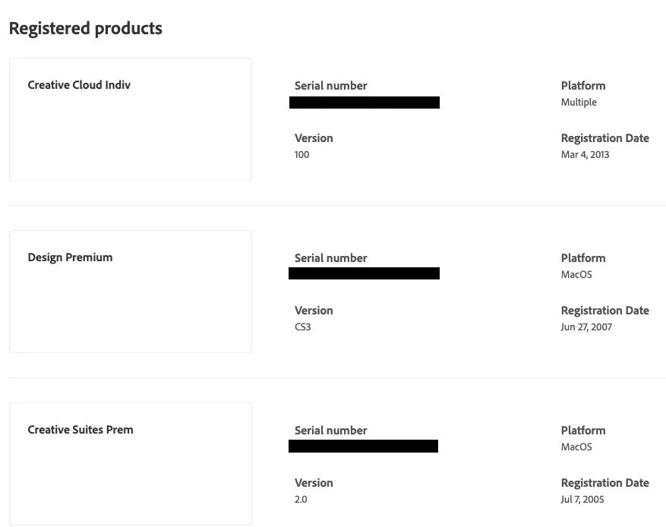The height and width of the screenshot is (527, 666).
Task: Select the Creative Cloud Indiv product title
Action: coord(79,85)
